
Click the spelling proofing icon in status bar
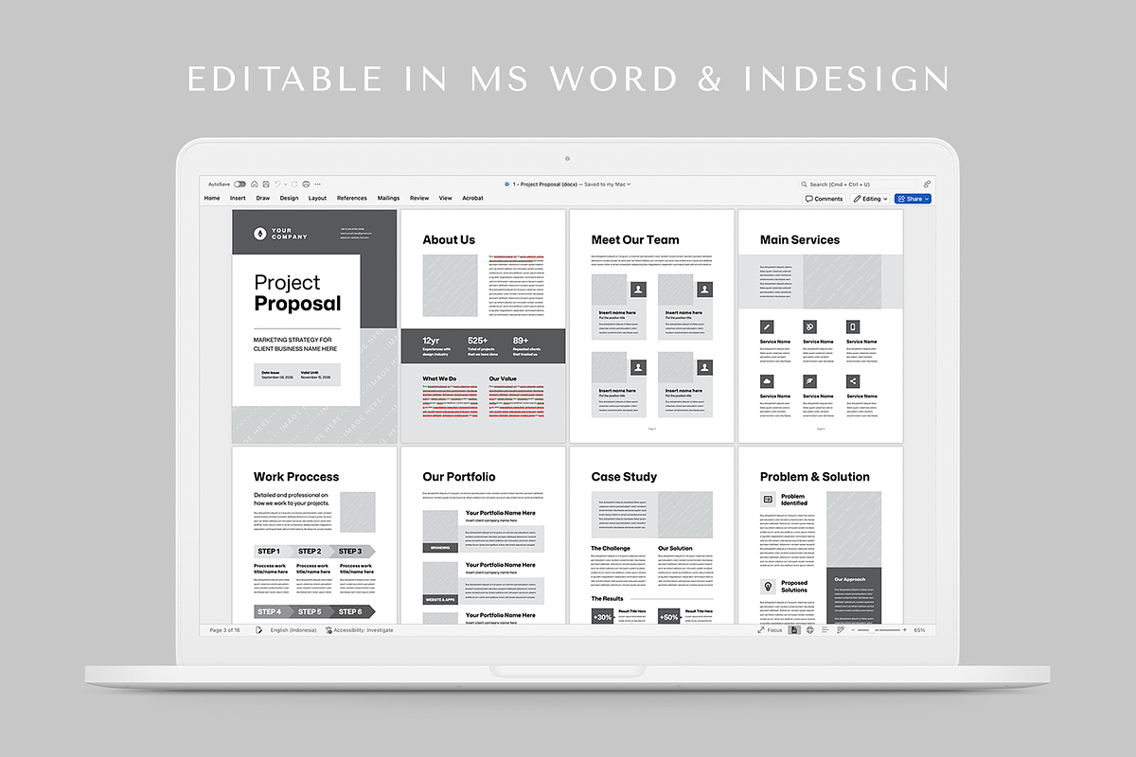click(258, 630)
